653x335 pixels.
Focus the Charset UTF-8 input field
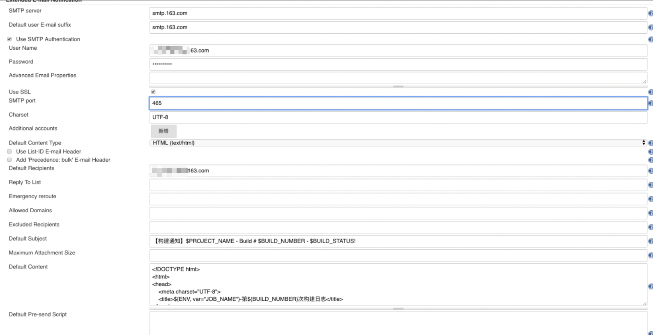[398, 117]
